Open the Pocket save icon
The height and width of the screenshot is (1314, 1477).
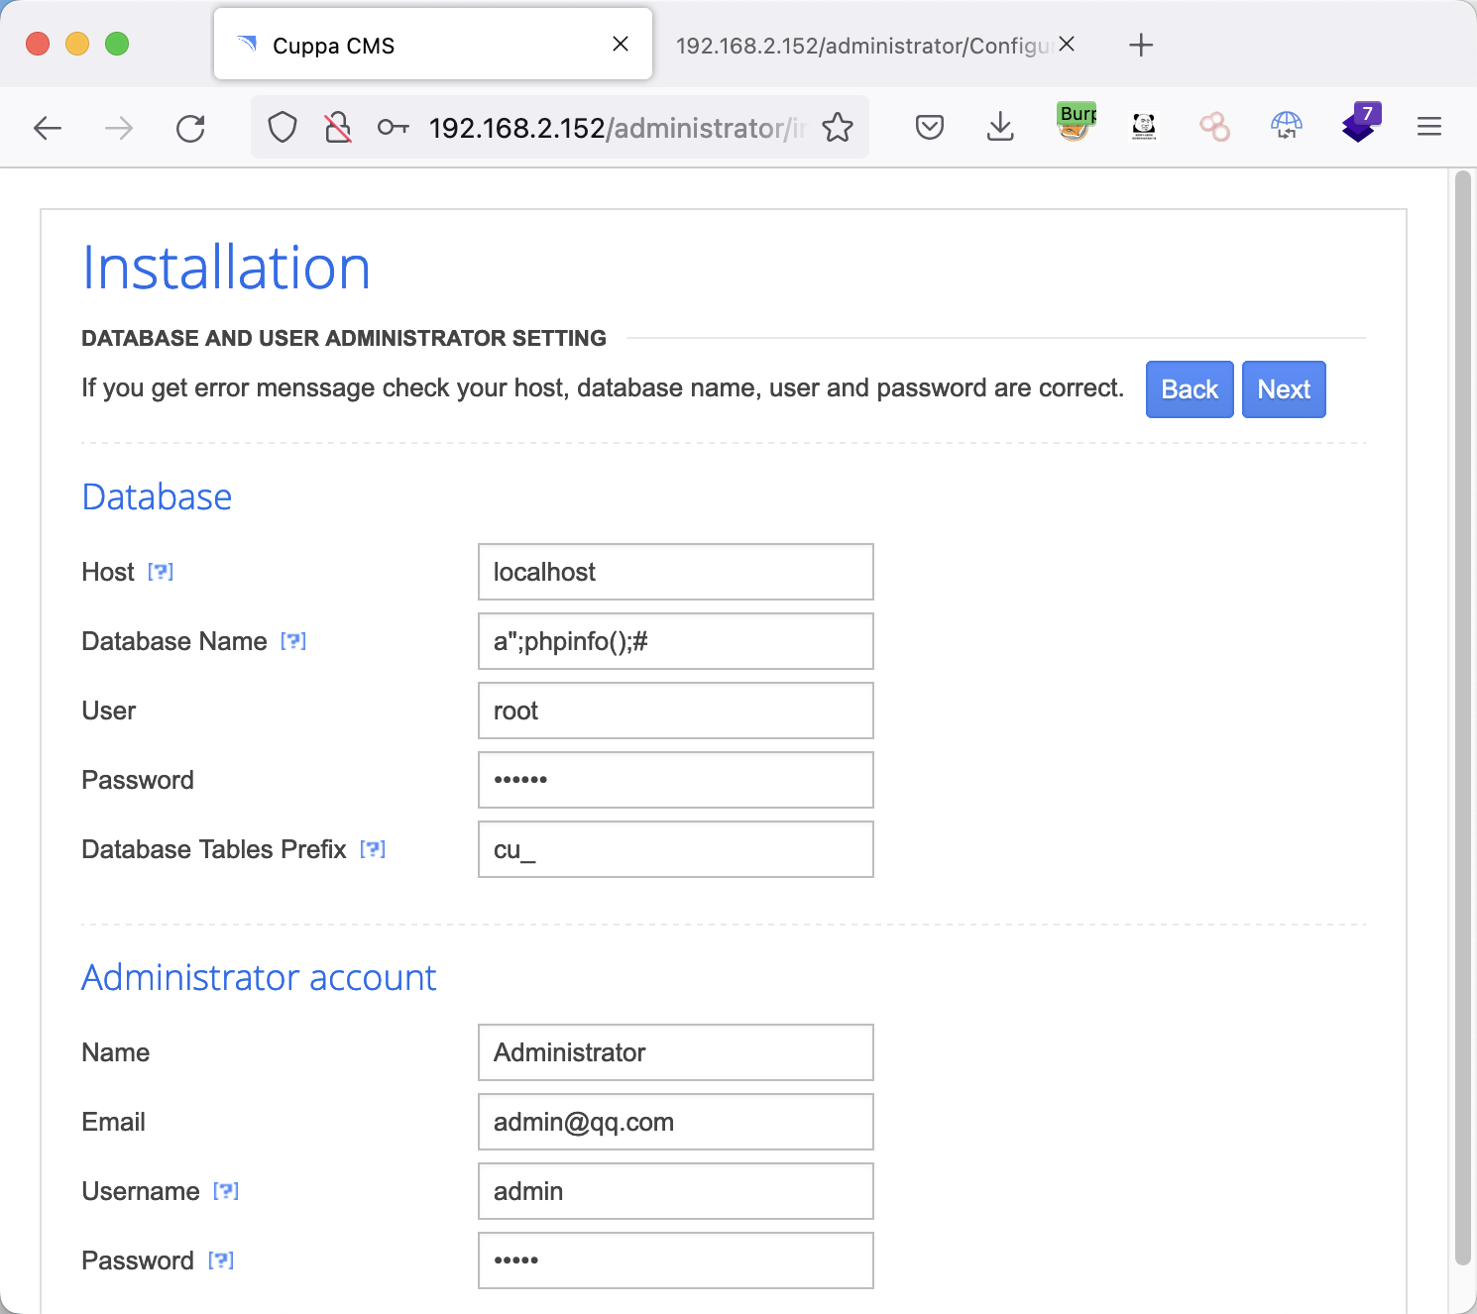click(x=929, y=128)
